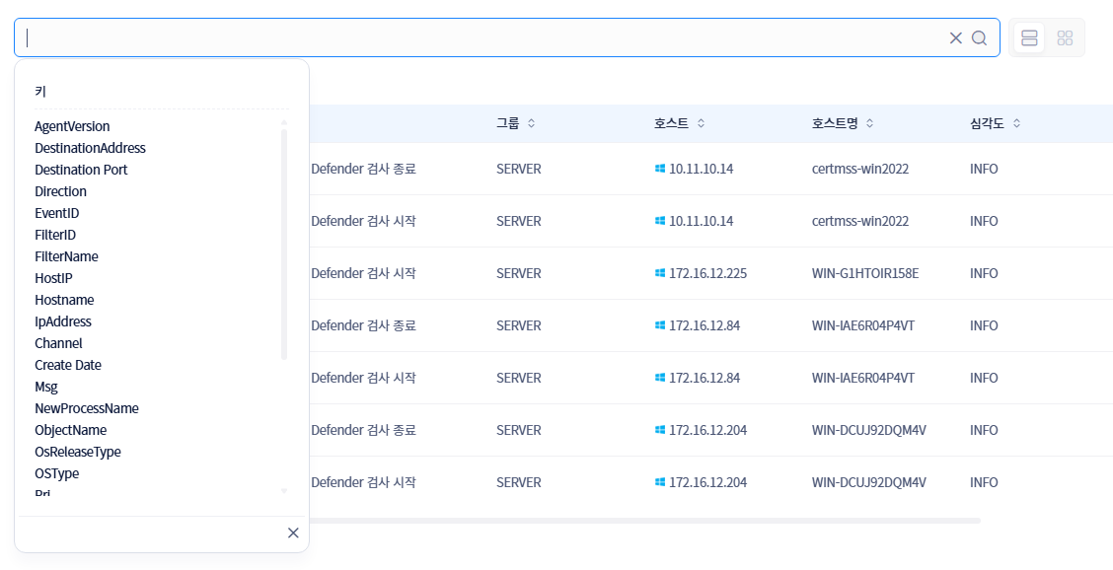Screen dimensions: 1113x570
Task: Sort table by 그룹 column
Action: pos(531,123)
